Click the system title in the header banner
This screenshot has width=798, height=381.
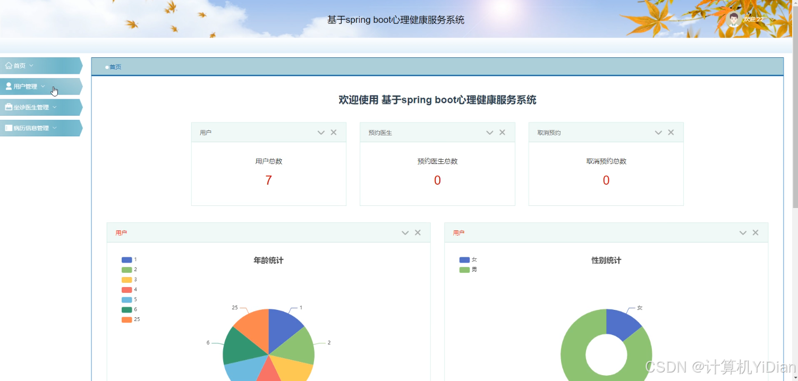pos(396,20)
